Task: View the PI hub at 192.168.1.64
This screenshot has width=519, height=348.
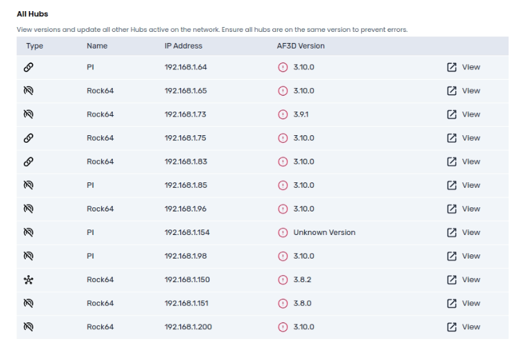Action: point(464,67)
